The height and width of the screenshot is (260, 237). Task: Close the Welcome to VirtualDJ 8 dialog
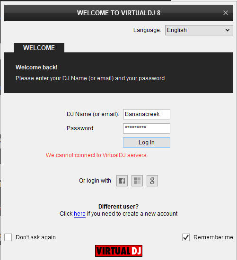click(x=226, y=13)
